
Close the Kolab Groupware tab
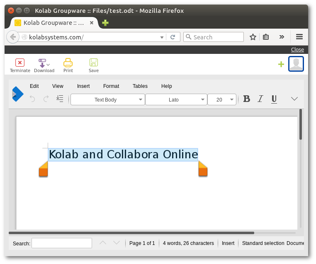[x=92, y=23]
